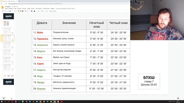Open the Формат menu
Image resolution: width=184 pixels, height=103 pixels.
(x=24, y=9)
